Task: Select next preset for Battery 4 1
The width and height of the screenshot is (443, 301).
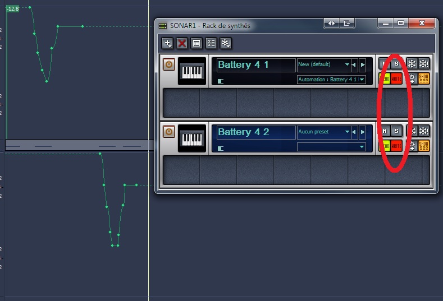Action: point(363,64)
